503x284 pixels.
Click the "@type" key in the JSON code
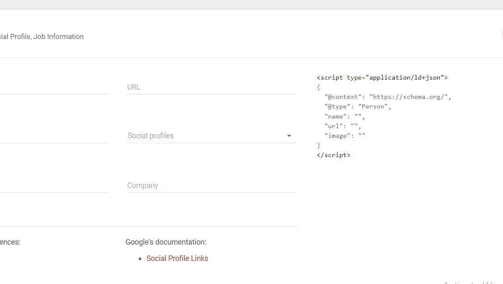[x=337, y=106]
